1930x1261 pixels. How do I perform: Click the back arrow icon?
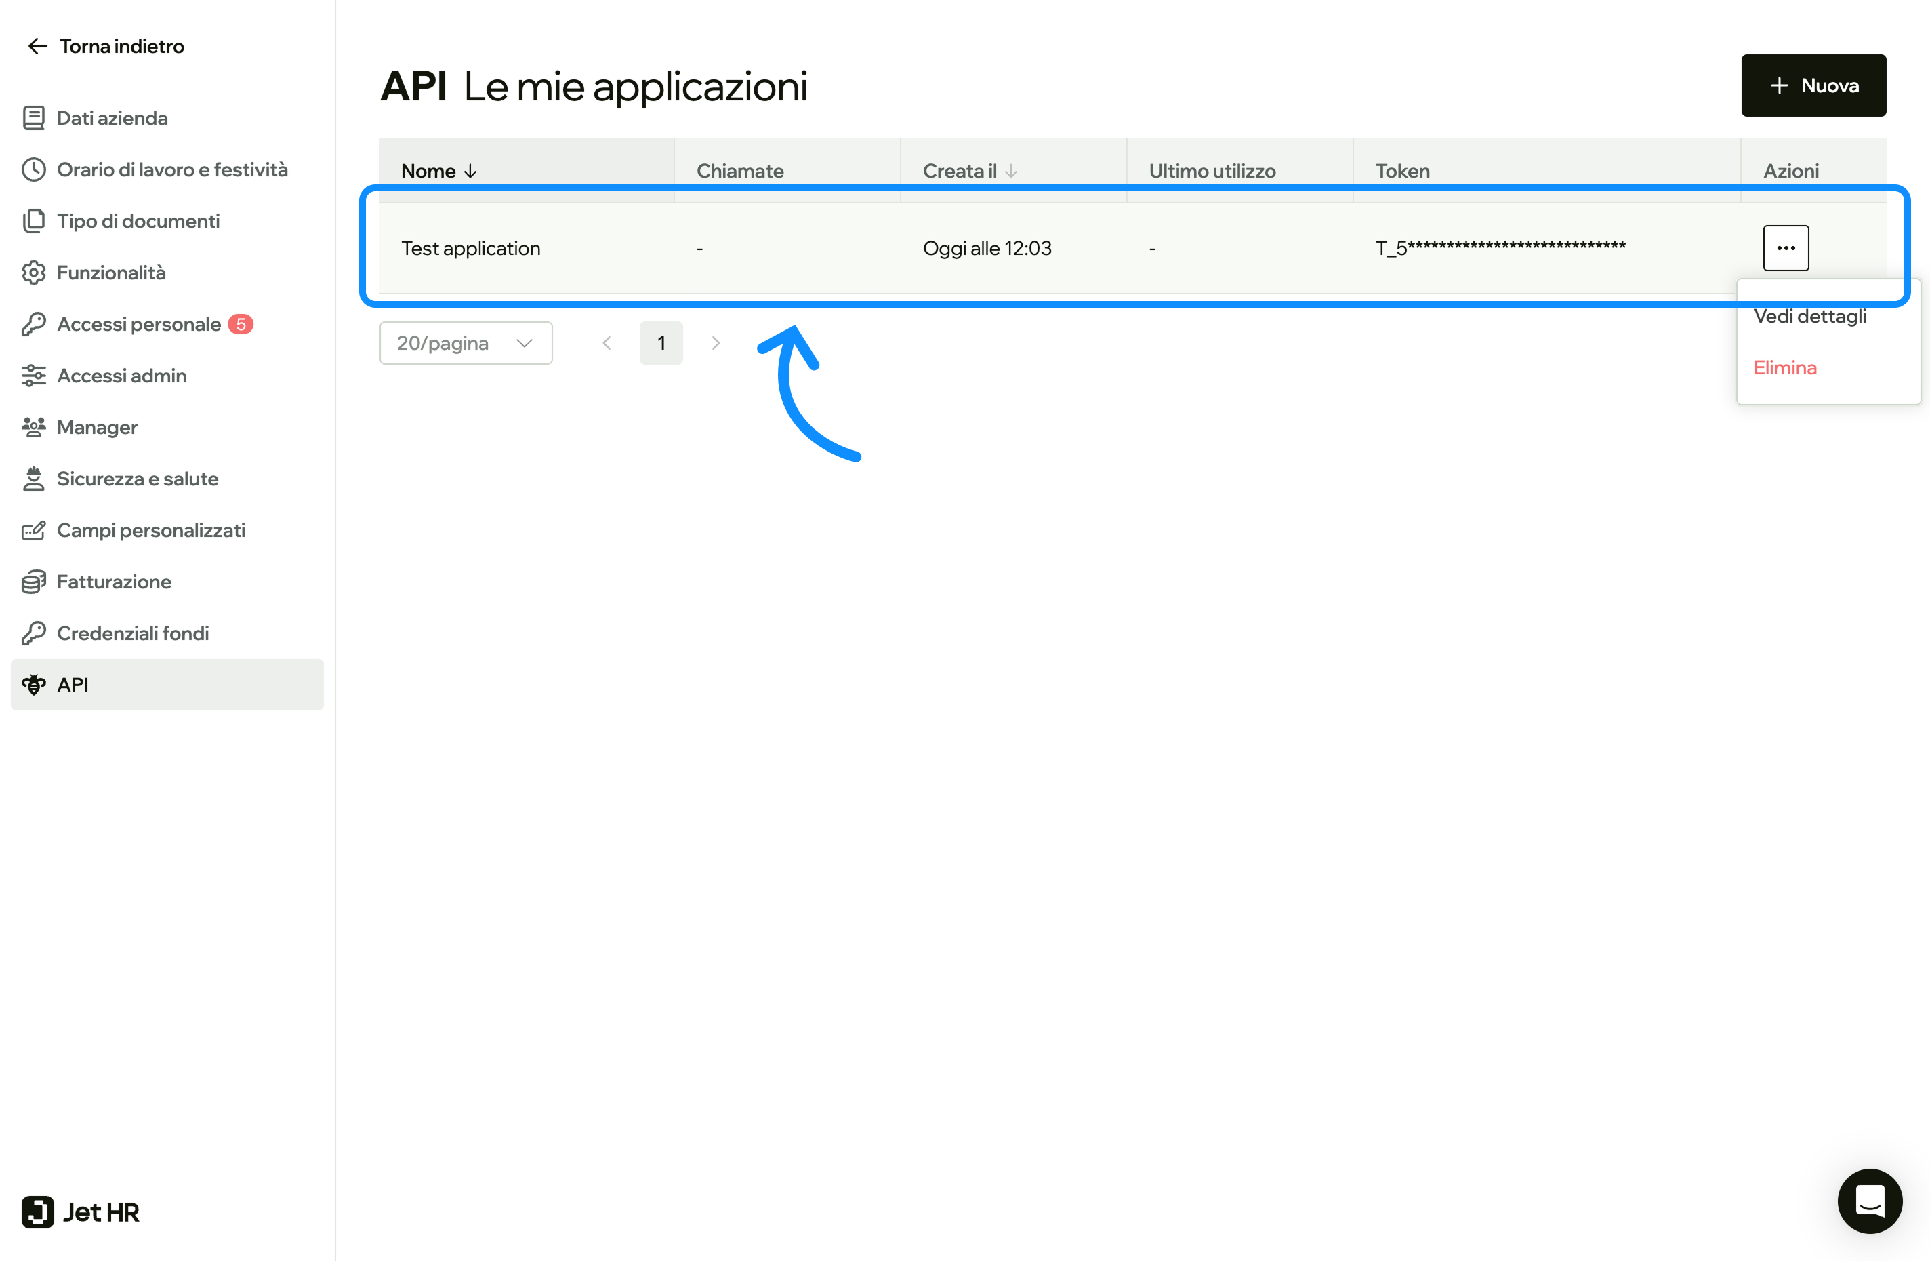[x=37, y=46]
